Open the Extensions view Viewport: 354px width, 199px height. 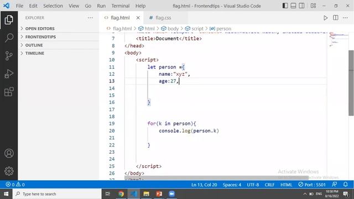click(9, 92)
